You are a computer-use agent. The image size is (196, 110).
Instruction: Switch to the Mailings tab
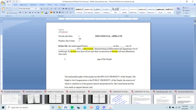[42, 5]
